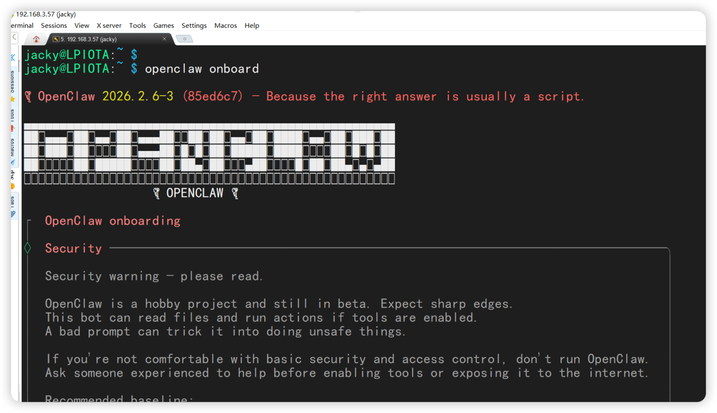Open the Settings menu

pos(194,25)
